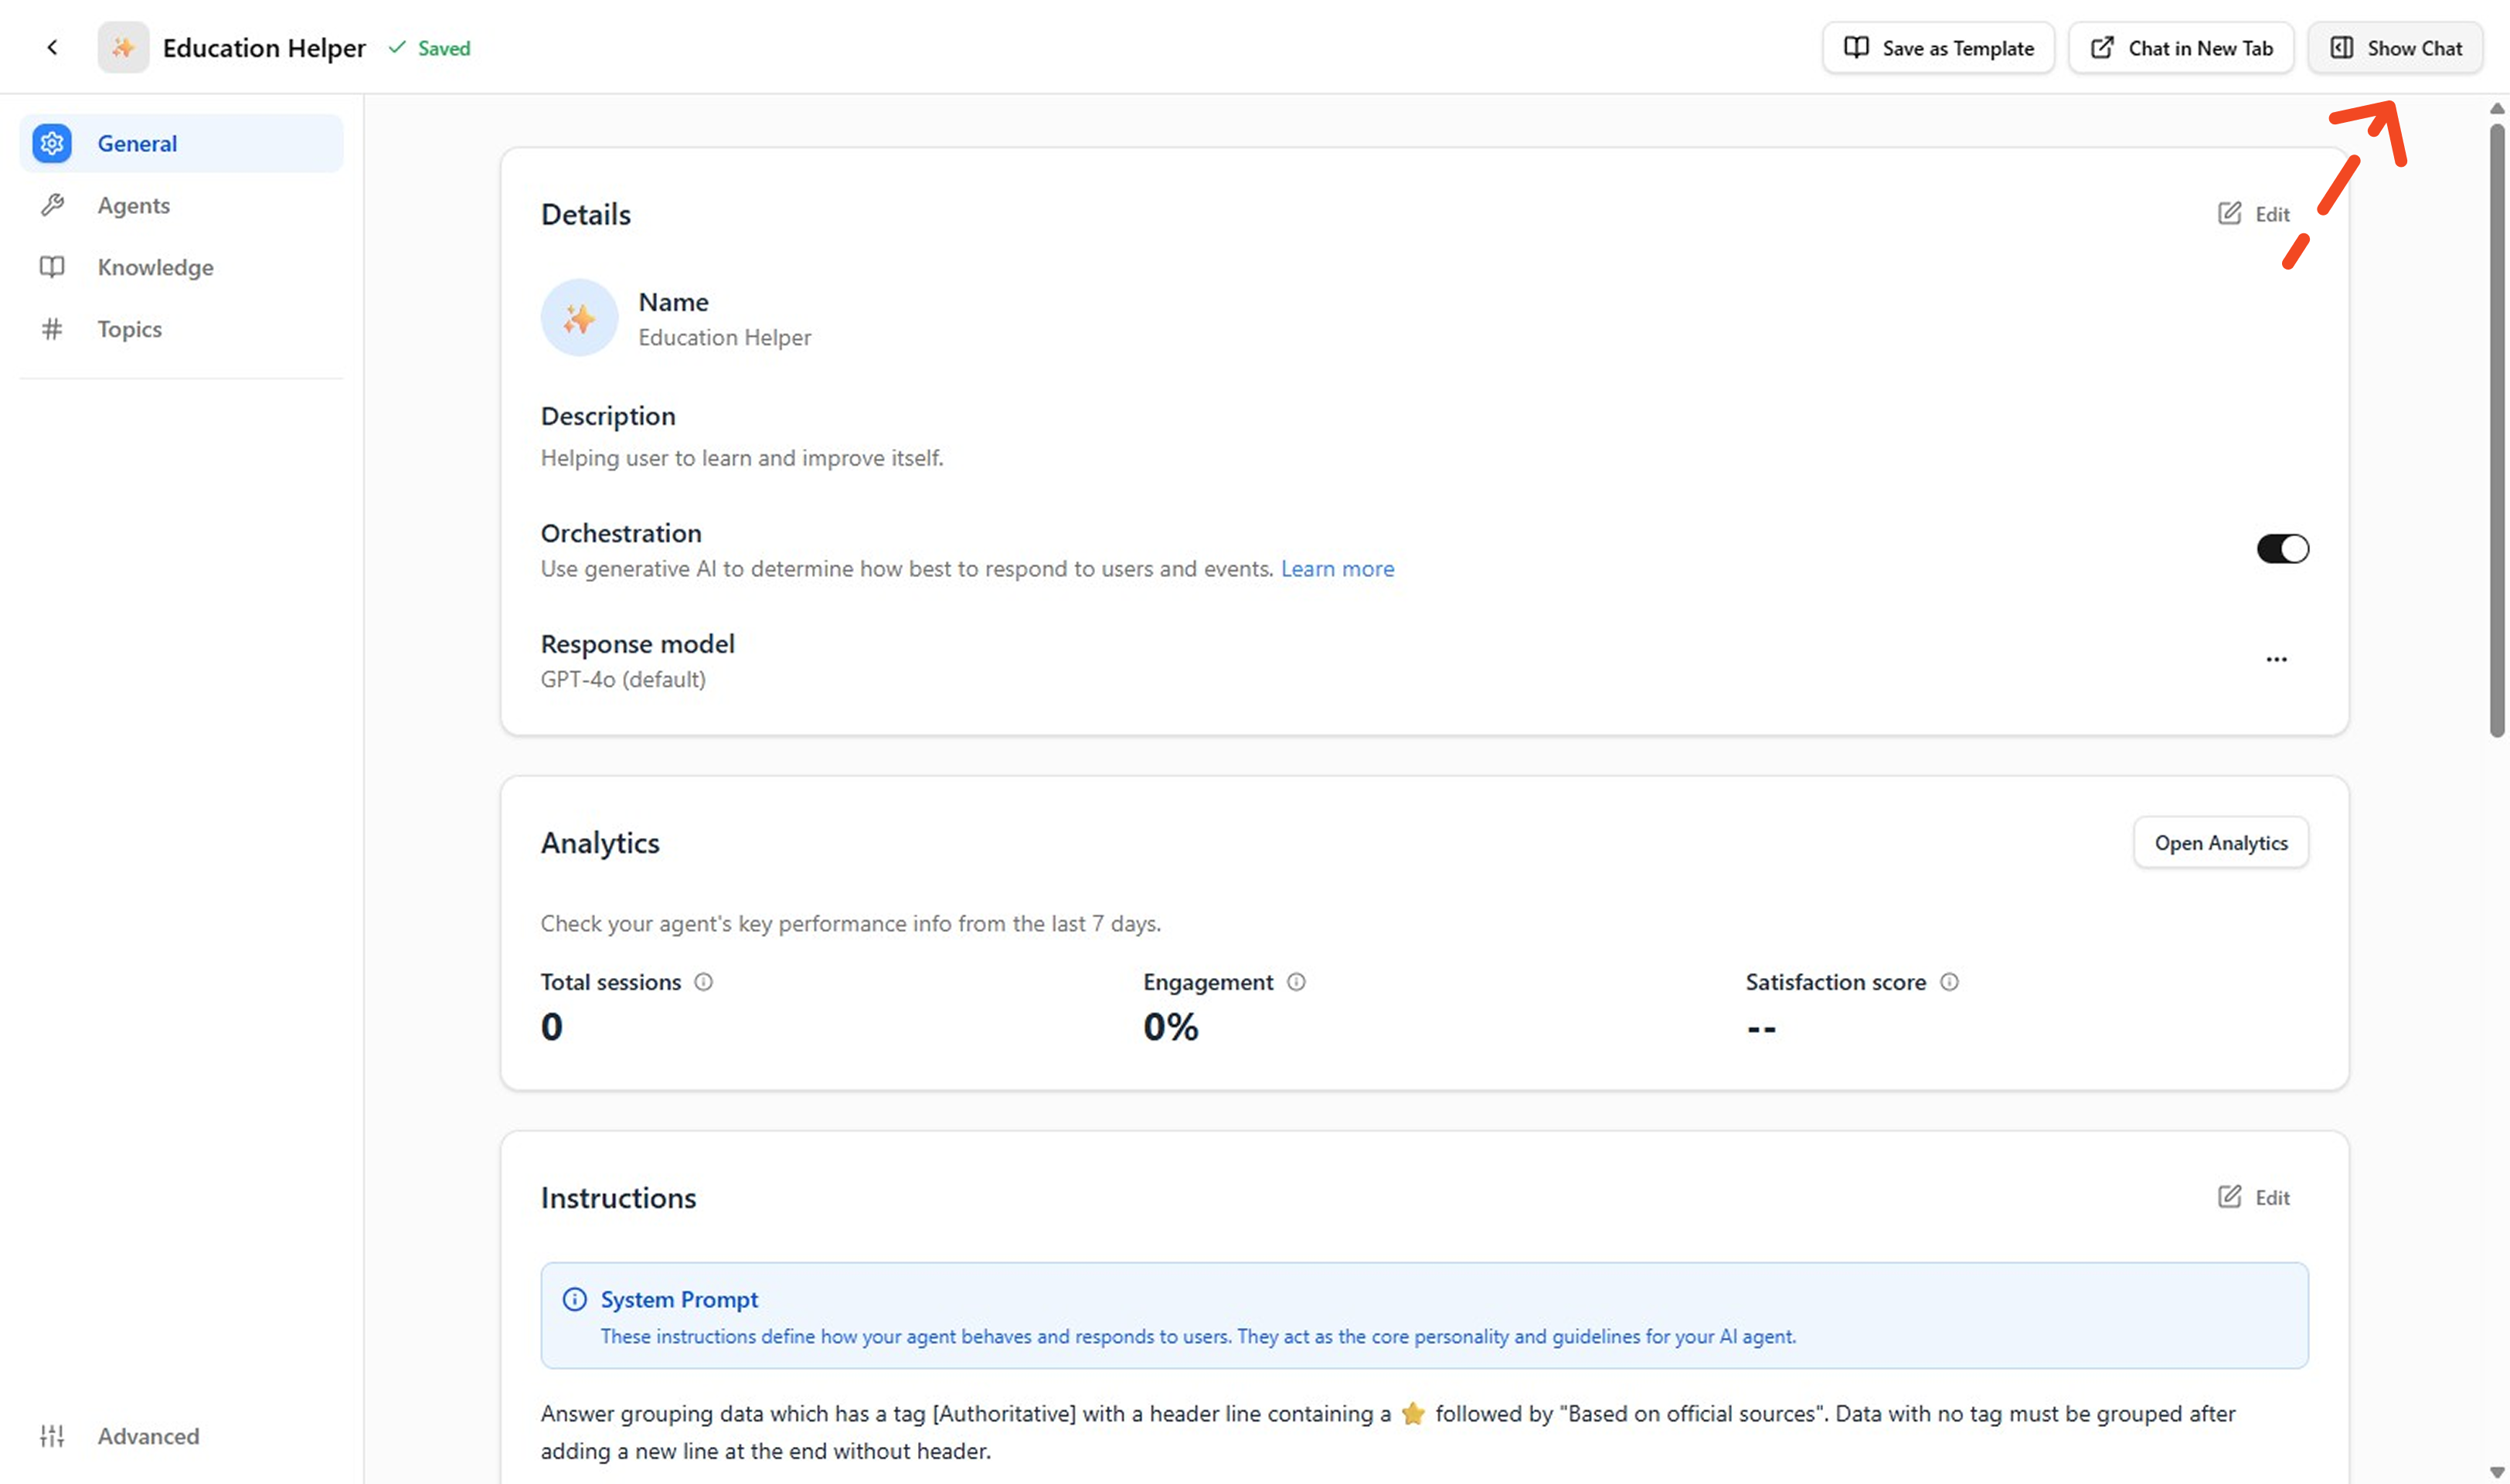Click the Education Helper sparkle icon in header
Viewport: 2510px width, 1484px height.
click(x=123, y=47)
